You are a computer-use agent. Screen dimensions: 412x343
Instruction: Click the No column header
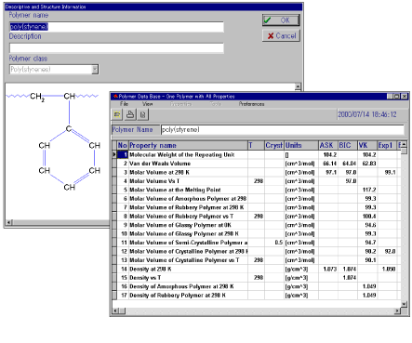(123, 145)
